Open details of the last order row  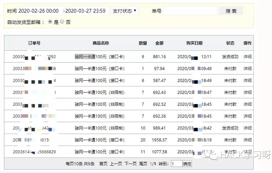(247, 152)
